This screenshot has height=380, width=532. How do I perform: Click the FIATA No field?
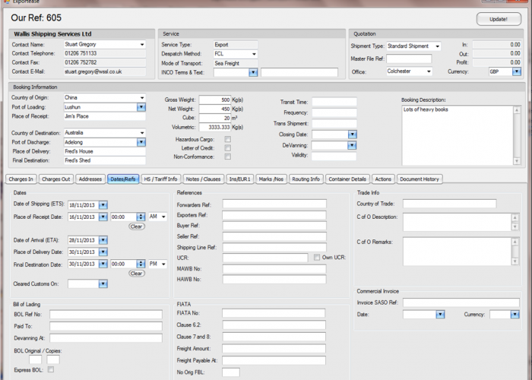pyautogui.click(x=274, y=313)
